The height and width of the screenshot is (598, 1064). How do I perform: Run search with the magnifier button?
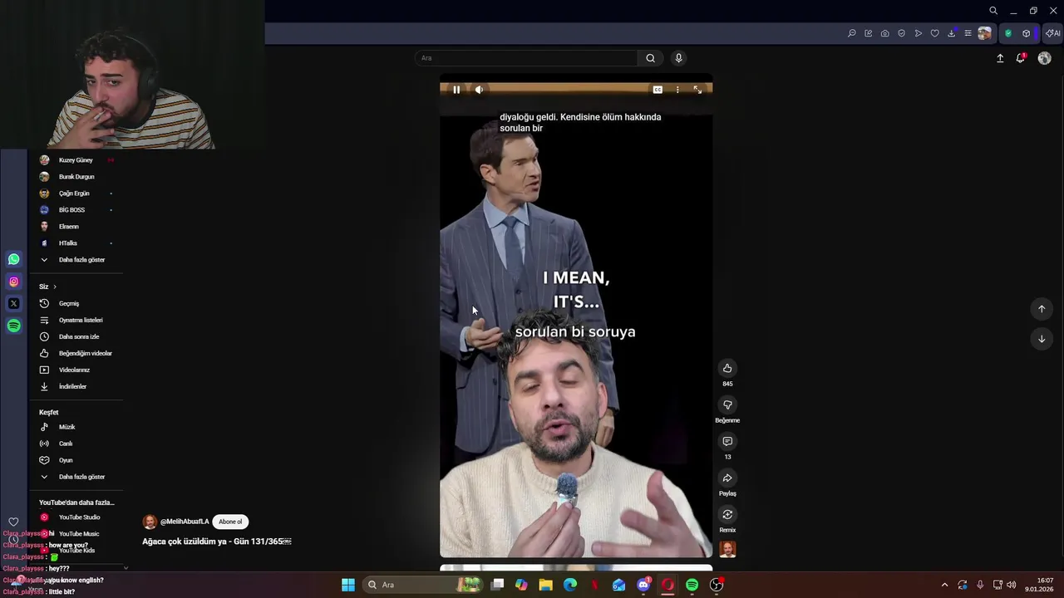click(651, 58)
